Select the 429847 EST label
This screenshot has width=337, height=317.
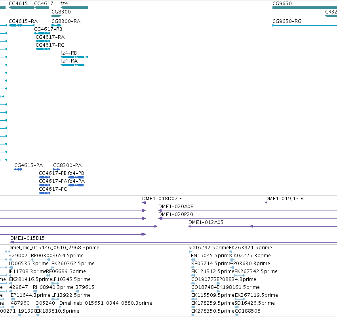pyautogui.click(x=19, y=287)
